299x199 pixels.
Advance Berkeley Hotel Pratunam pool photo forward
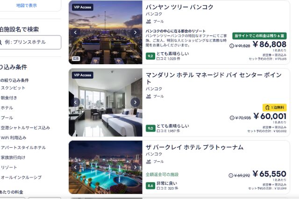coord(135,167)
